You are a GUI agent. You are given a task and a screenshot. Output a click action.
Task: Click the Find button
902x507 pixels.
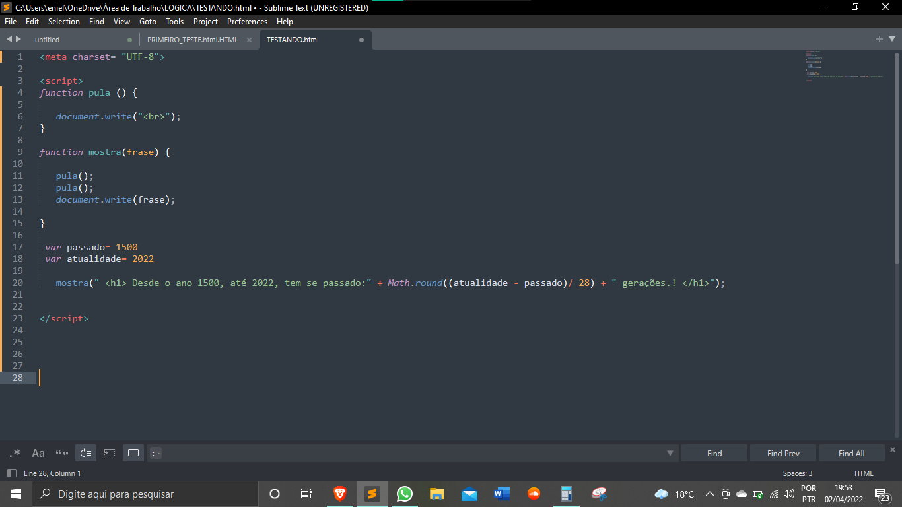point(714,453)
